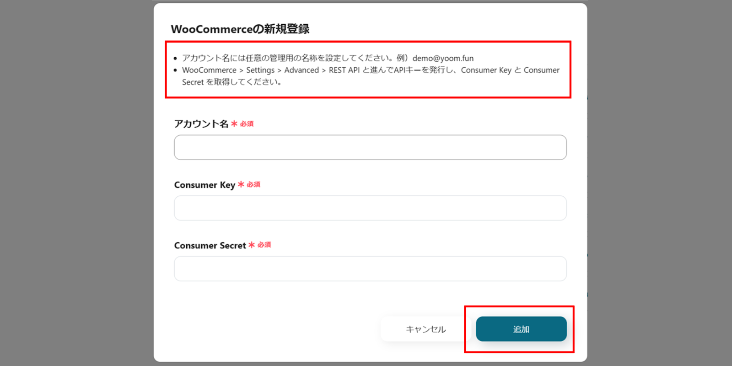Image resolution: width=732 pixels, height=366 pixels.
Task: Click the demo@yoom.fun example text
Action: pos(443,58)
